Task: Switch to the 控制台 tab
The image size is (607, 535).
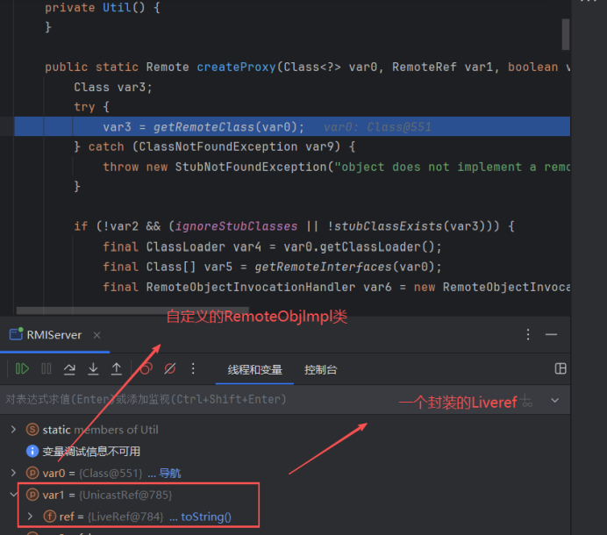Action: (x=320, y=370)
